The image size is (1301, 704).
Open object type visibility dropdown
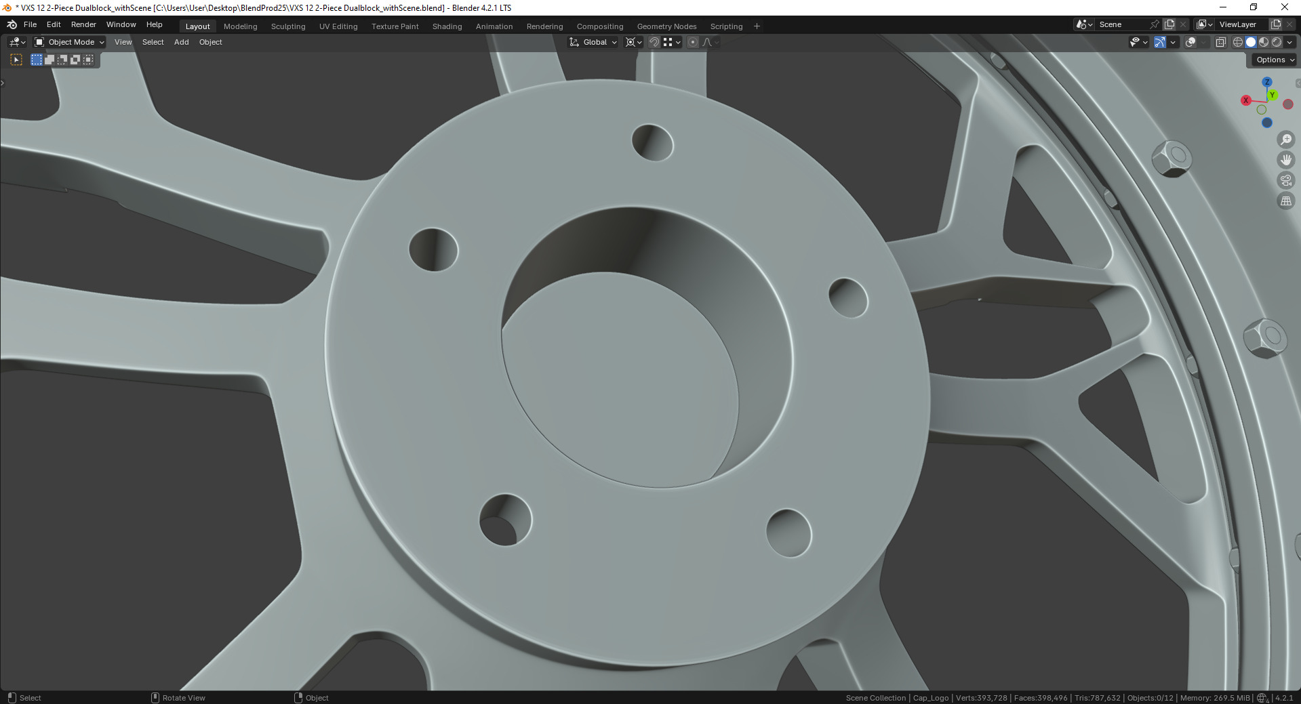[x=1139, y=42]
